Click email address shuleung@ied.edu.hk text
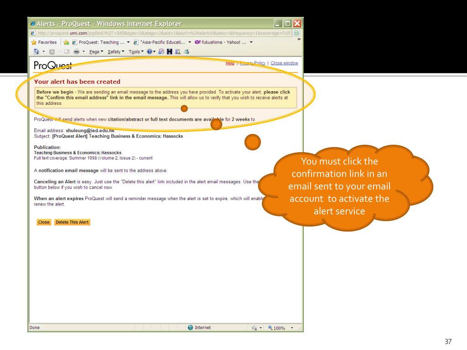 point(90,130)
